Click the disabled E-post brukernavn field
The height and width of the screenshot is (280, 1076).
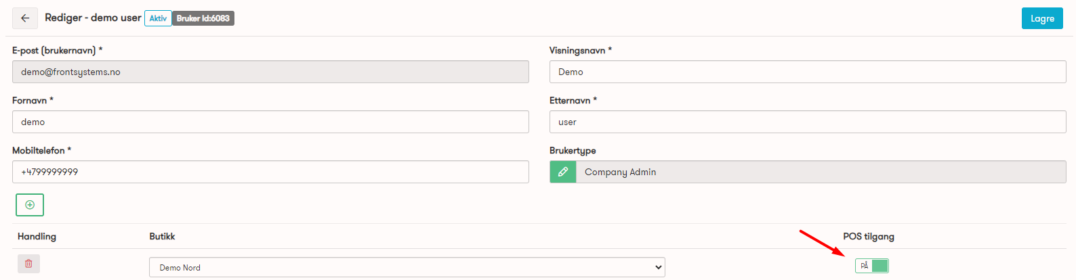coord(270,72)
